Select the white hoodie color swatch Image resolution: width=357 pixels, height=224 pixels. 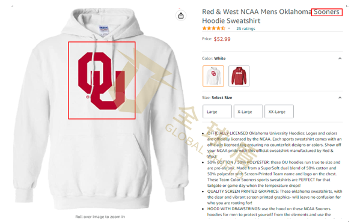pos(213,76)
